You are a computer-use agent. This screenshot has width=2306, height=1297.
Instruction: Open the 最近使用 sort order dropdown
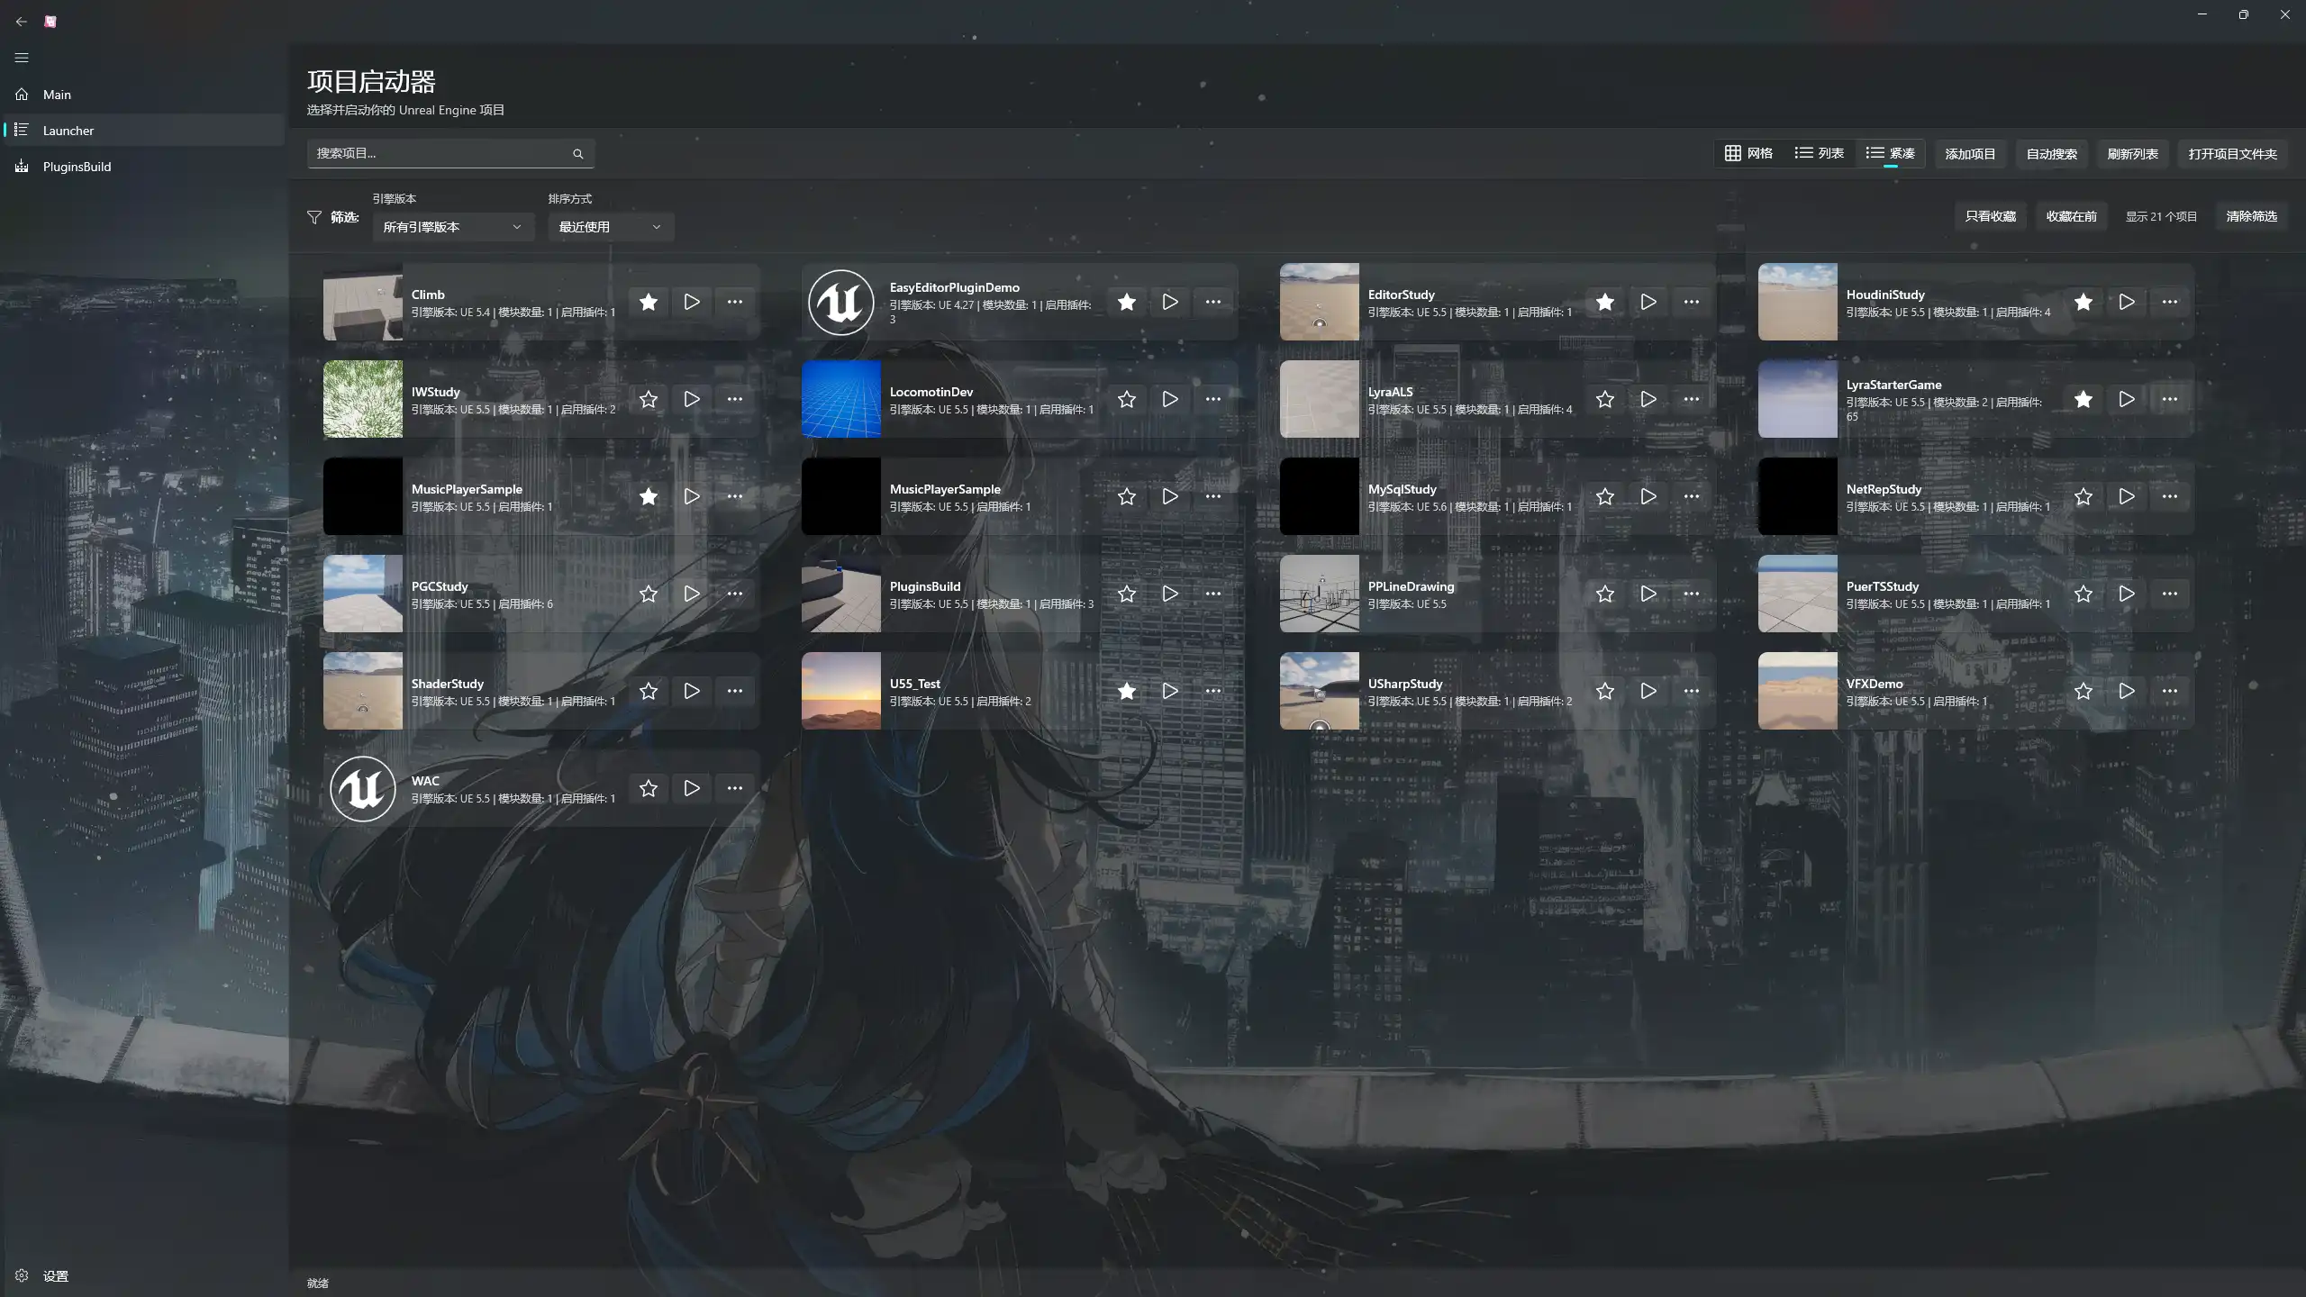point(610,227)
